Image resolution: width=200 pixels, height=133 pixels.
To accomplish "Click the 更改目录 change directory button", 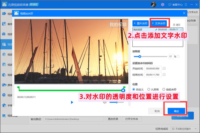I will [x=113, y=119].
